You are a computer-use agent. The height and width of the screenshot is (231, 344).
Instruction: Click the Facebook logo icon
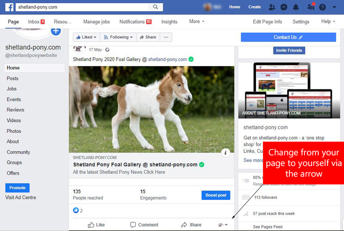(9, 7)
